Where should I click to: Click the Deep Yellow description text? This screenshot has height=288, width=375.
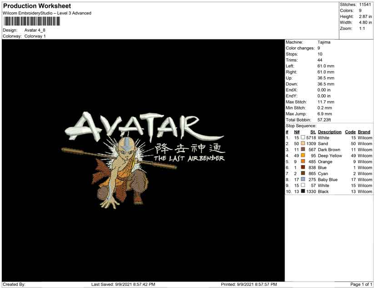330,156
